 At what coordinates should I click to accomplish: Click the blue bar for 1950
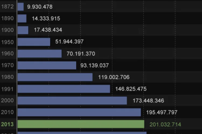pyautogui.click(x=34, y=42)
